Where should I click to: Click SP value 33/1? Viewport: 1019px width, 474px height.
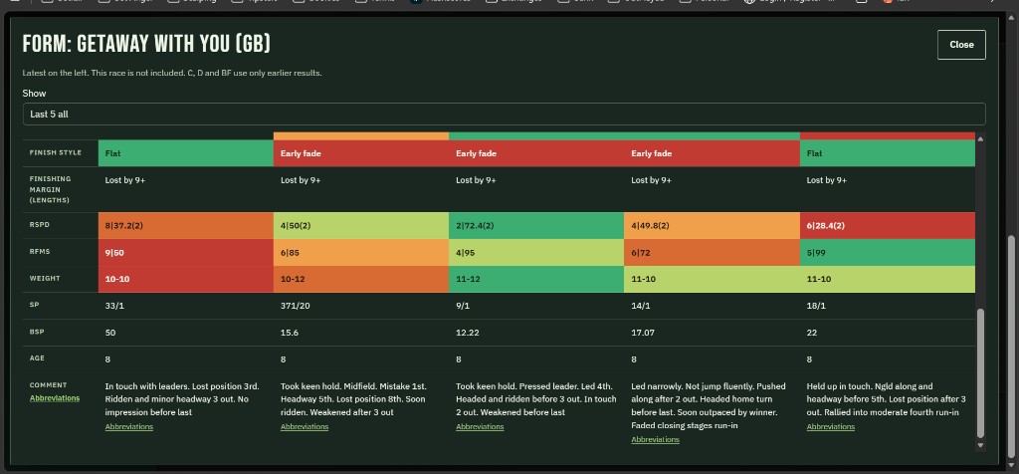click(x=114, y=306)
